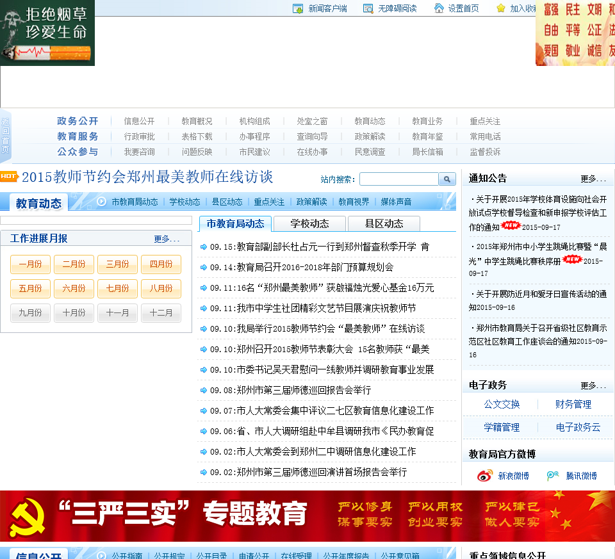The height and width of the screenshot is (559, 615).
Task: Click the Sina Weibo logo icon
Action: tap(485, 476)
